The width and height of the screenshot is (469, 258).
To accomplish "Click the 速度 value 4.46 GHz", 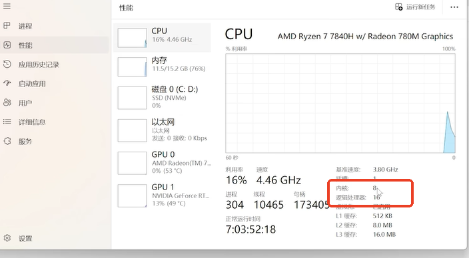I will click(278, 180).
